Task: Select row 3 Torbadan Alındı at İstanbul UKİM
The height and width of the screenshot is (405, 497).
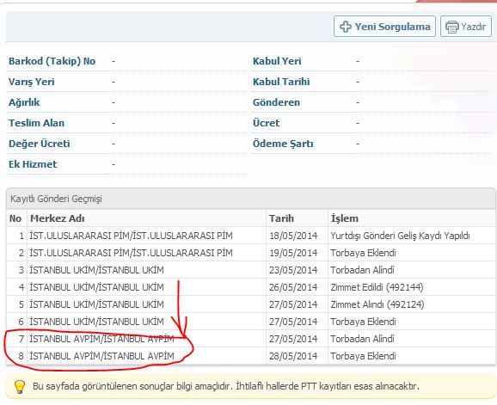Action: pos(251,270)
